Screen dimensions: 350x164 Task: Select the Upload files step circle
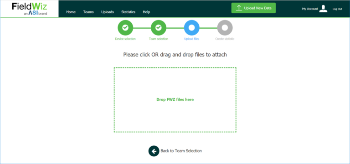coord(191,28)
